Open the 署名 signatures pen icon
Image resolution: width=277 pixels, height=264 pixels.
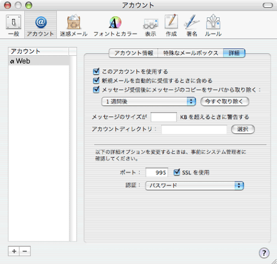click(192, 22)
